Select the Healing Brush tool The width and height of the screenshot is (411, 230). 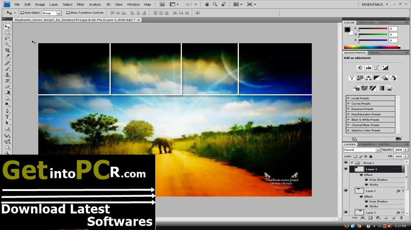(x=7, y=63)
